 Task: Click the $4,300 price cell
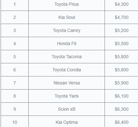point(121,4)
